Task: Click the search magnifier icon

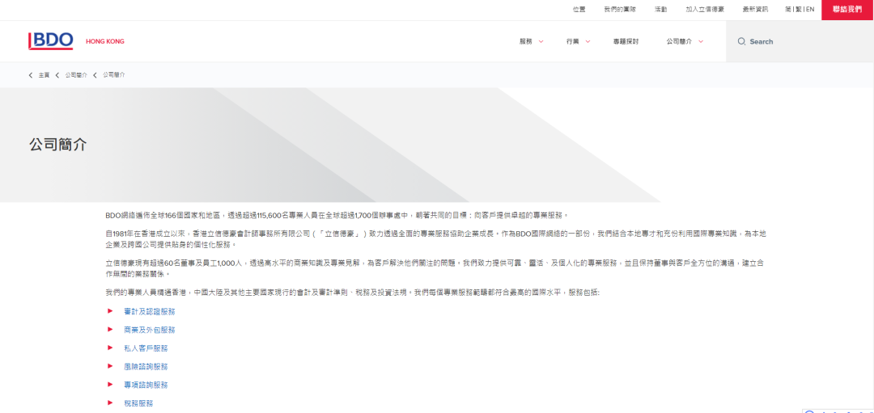Action: 741,42
